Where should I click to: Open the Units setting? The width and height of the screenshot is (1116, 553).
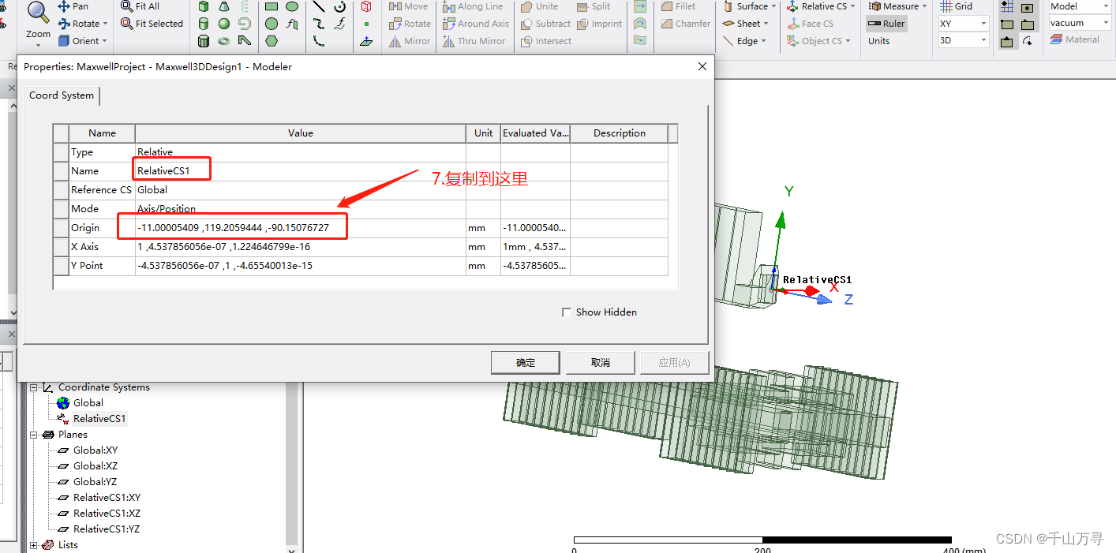(x=878, y=41)
